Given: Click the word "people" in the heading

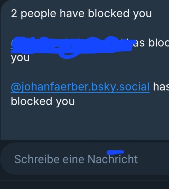Looking at the screenshot, I should click(39, 14).
